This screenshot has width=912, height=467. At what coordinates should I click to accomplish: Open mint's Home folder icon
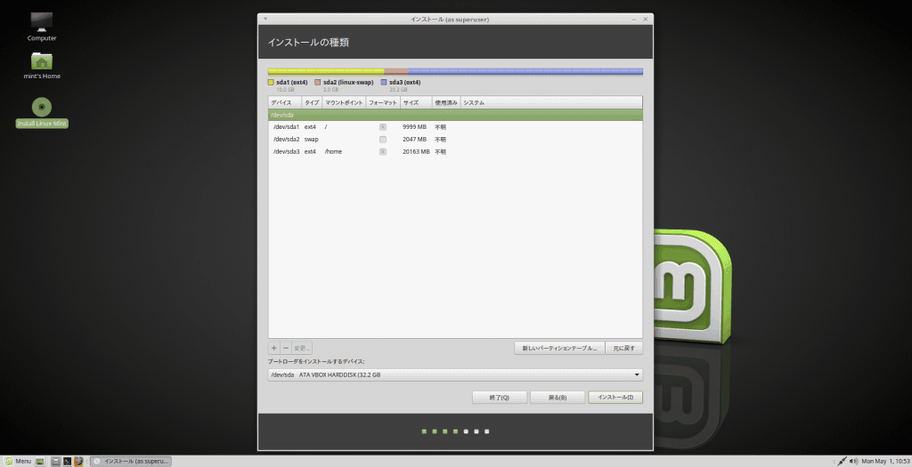pos(41,65)
